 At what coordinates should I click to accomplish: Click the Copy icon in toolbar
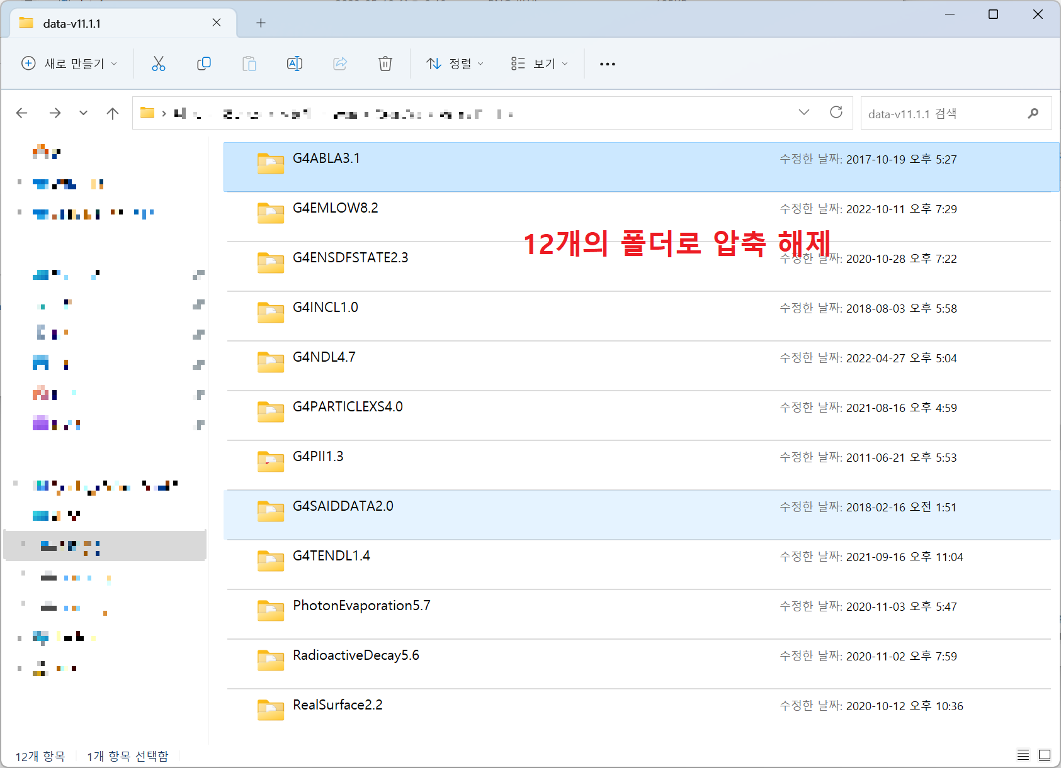[203, 64]
